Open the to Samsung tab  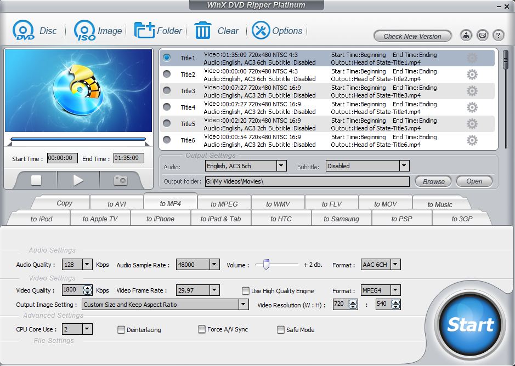(x=341, y=219)
